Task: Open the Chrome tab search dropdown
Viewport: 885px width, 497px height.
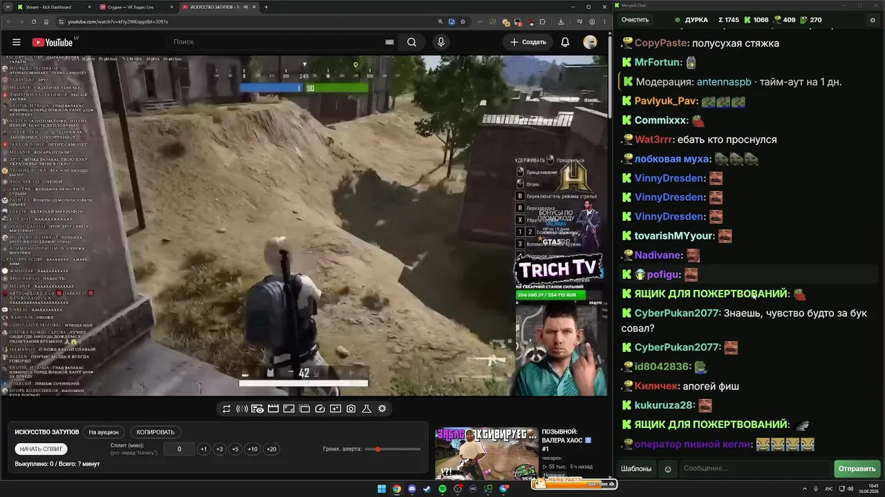Action: pos(8,7)
